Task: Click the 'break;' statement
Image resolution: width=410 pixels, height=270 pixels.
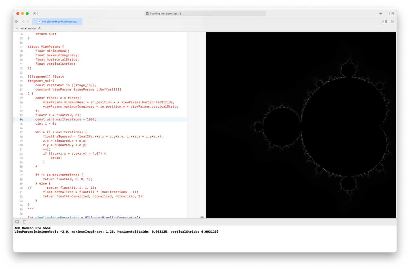Action: [x=56, y=158]
